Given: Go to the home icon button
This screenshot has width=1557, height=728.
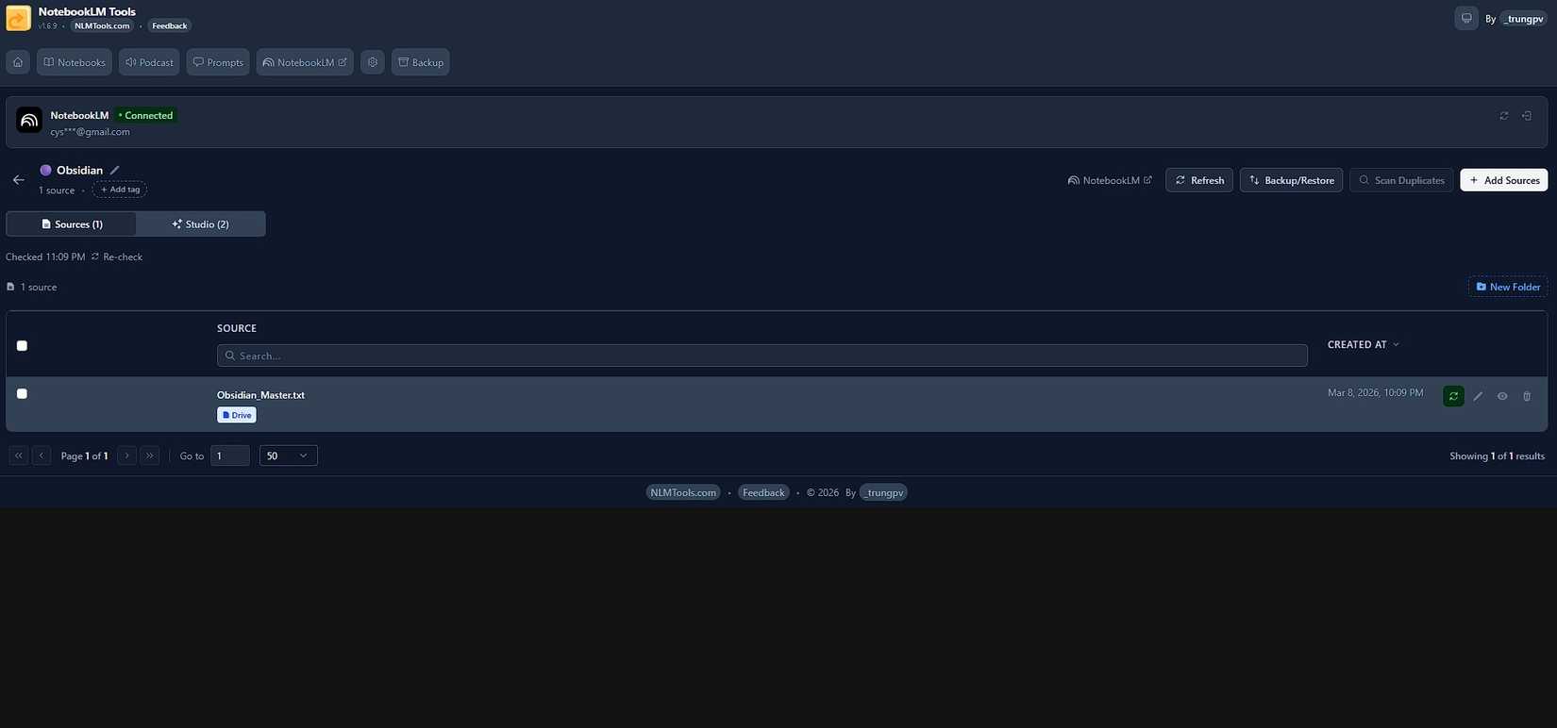Looking at the screenshot, I should pos(18,62).
